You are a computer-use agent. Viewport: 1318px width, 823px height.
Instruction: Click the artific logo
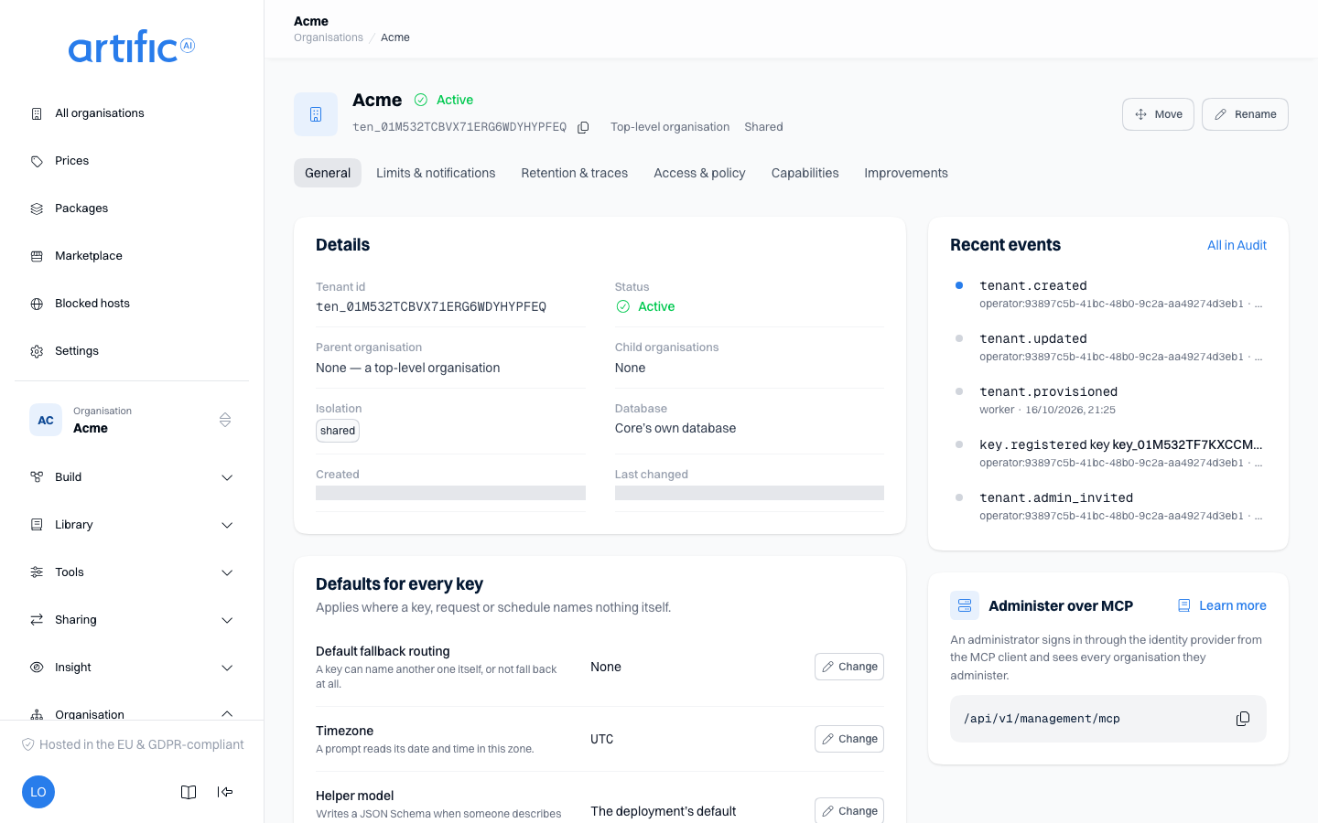pos(132,47)
